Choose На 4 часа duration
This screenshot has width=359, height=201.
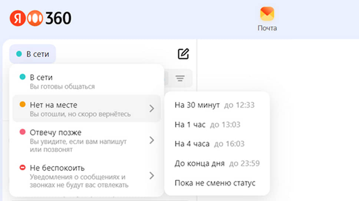click(x=192, y=144)
